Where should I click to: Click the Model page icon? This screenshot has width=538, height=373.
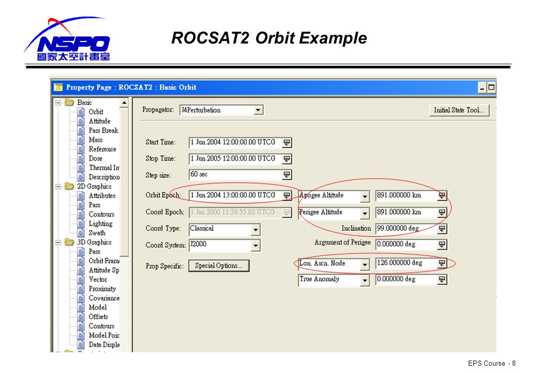[x=81, y=307]
